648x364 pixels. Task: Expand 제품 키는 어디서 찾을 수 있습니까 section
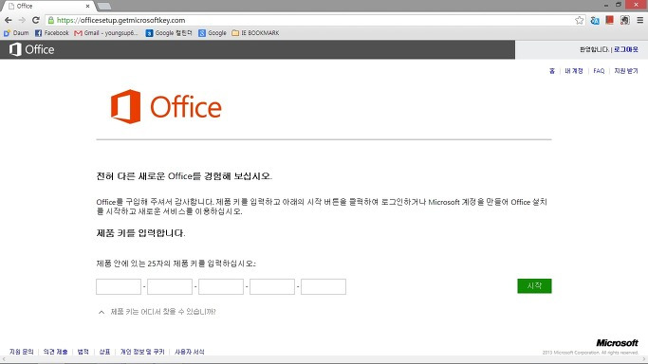click(157, 312)
